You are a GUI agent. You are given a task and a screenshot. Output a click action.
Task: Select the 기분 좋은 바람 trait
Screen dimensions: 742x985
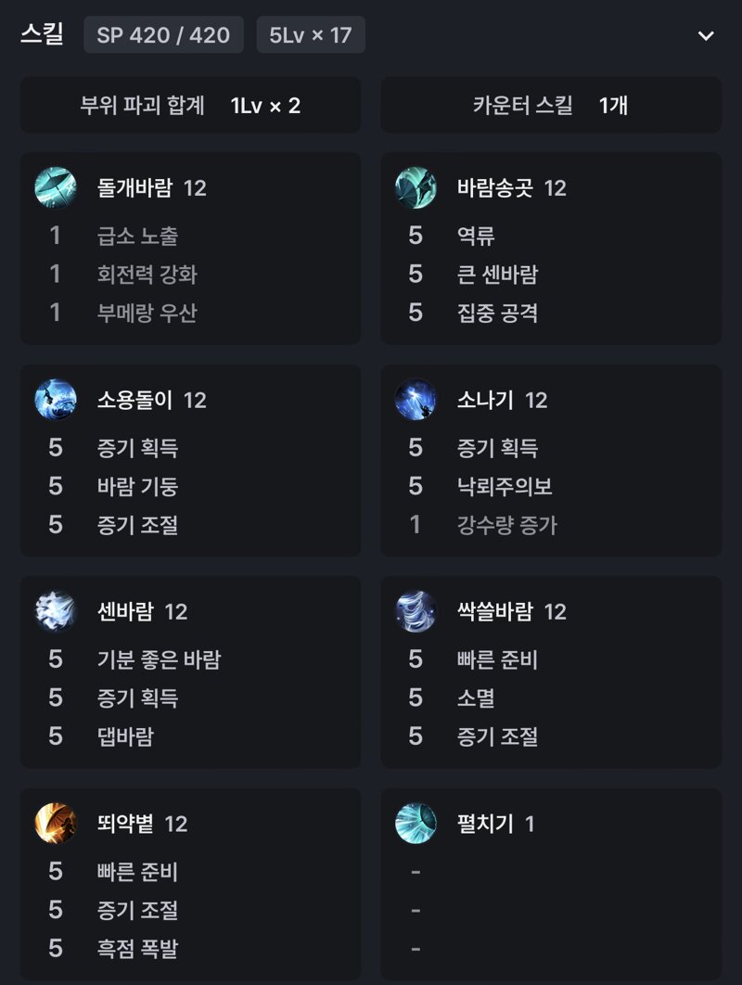159,659
